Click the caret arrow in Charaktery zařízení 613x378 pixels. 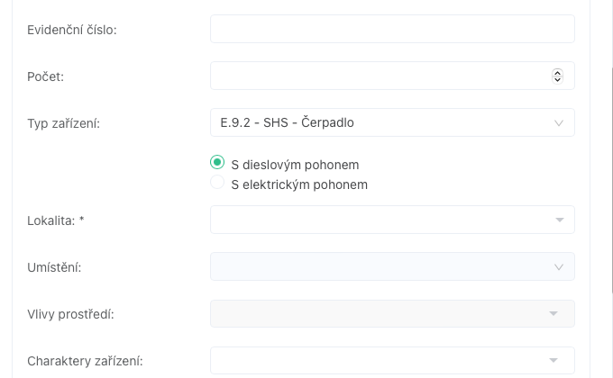click(554, 360)
